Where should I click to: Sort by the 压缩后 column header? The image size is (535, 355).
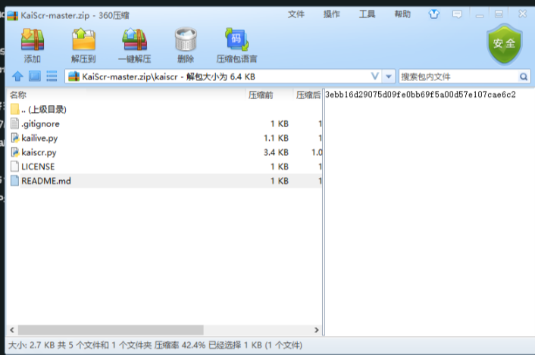click(x=308, y=95)
